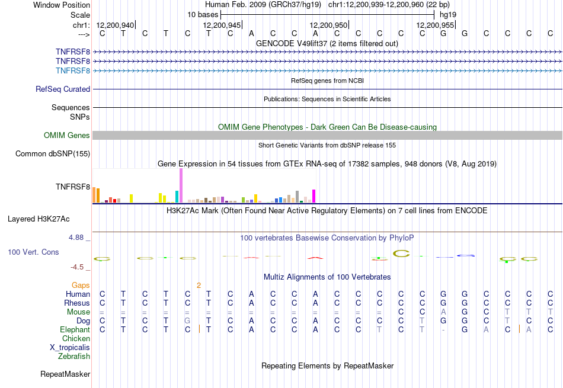This screenshot has height=388, width=563.
Task: Open the OMIM Gene Phenotypes track title
Action: (x=327, y=127)
